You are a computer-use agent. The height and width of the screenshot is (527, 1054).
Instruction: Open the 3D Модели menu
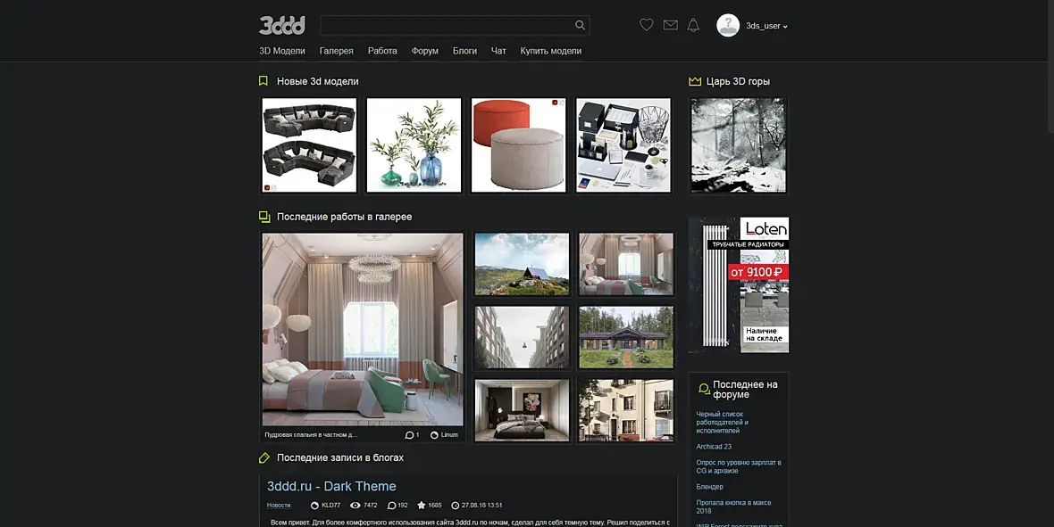[282, 51]
